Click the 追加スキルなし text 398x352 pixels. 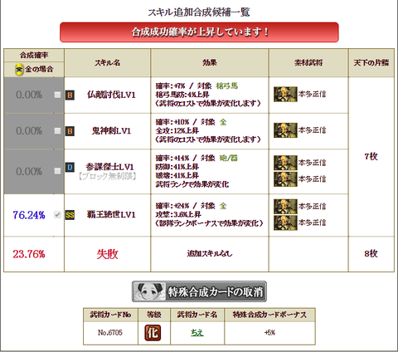tap(210, 253)
